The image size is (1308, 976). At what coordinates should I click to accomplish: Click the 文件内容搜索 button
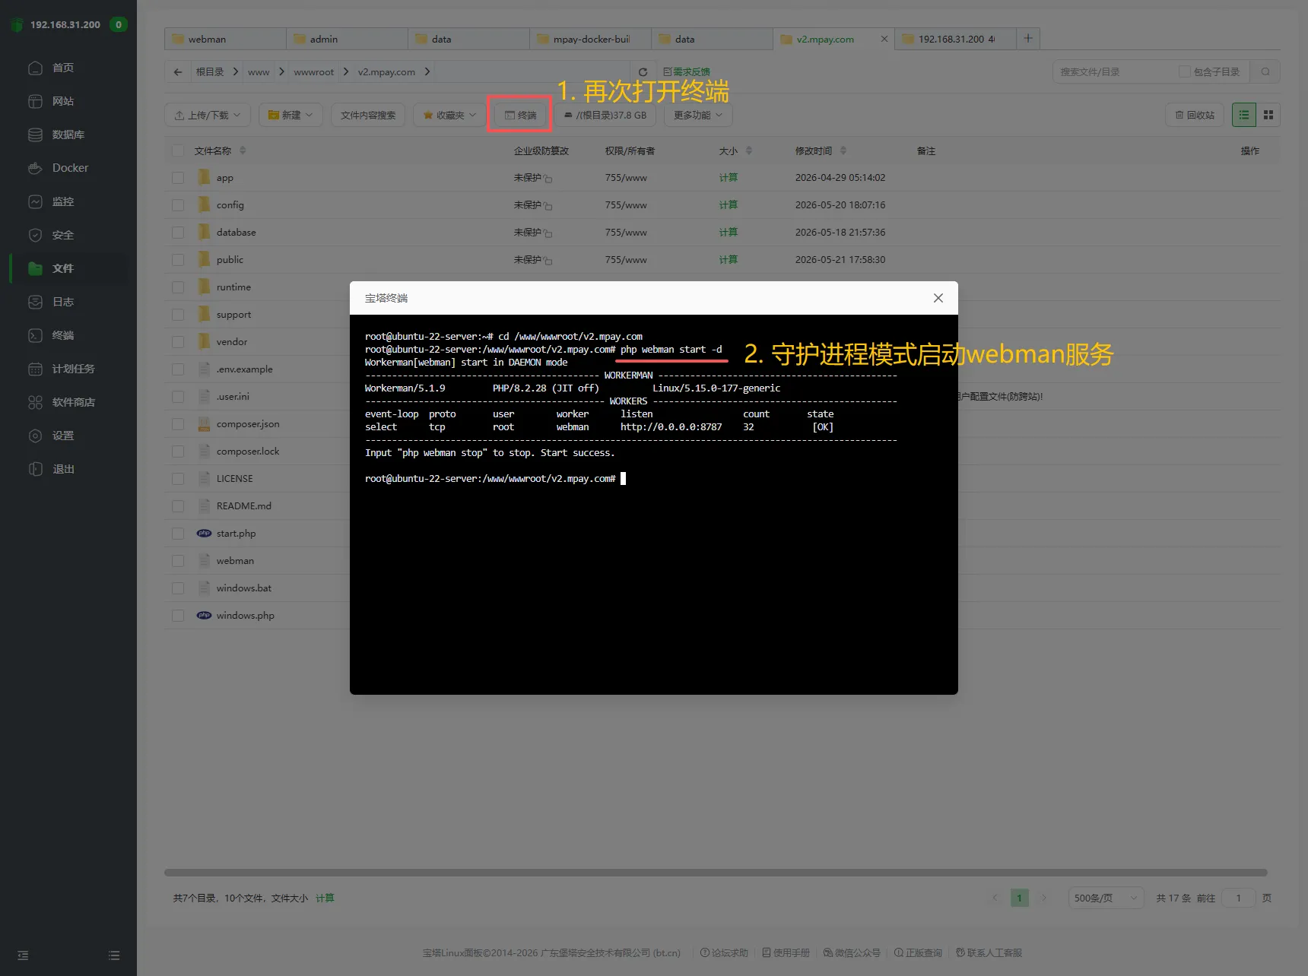(x=368, y=115)
